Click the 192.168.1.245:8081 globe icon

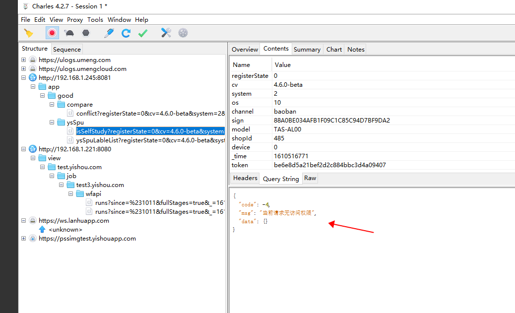click(33, 78)
